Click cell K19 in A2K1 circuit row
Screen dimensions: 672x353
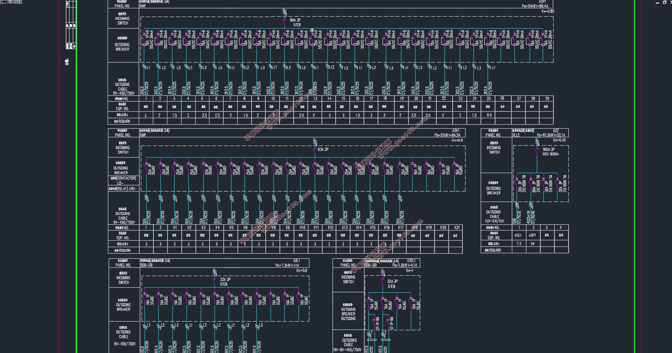[429, 228]
